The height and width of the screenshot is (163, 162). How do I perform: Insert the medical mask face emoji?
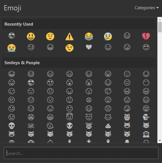point(50,117)
